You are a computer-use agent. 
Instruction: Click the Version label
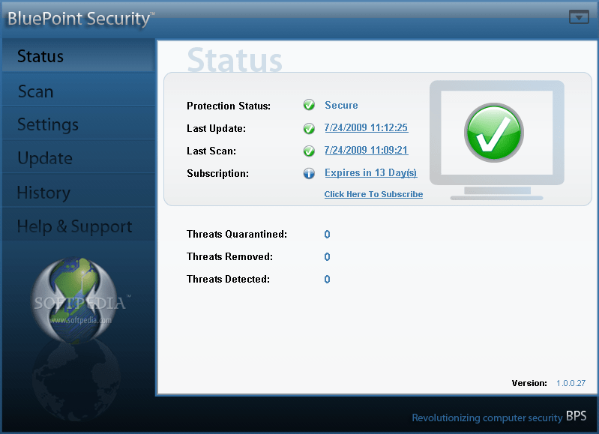pos(529,383)
